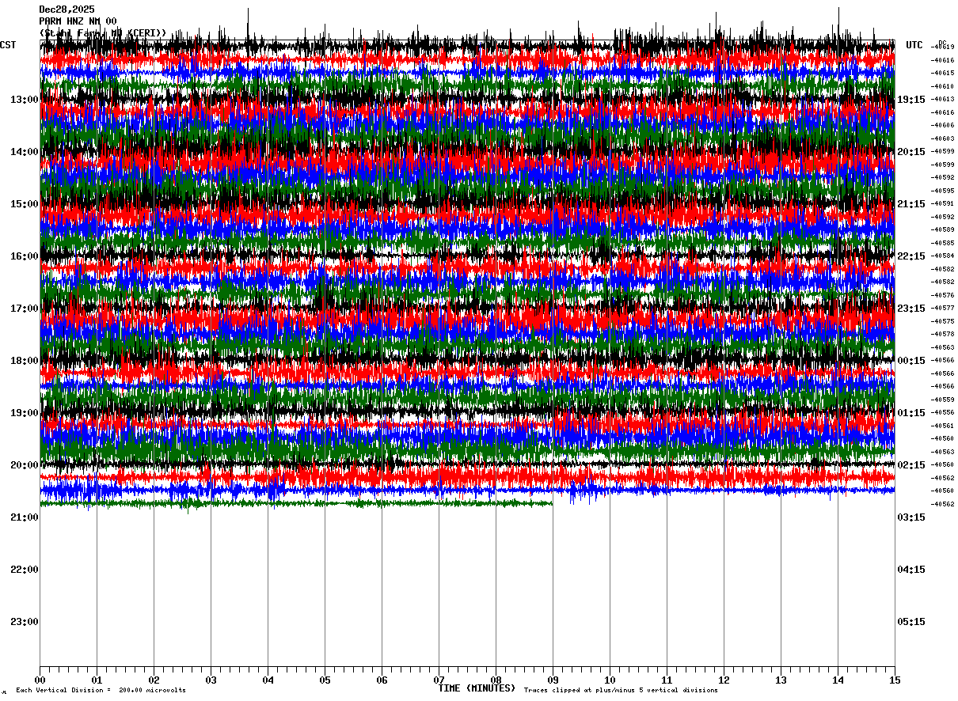Click the 21:15 UTC time label
The image size is (958, 701).
coord(911,204)
